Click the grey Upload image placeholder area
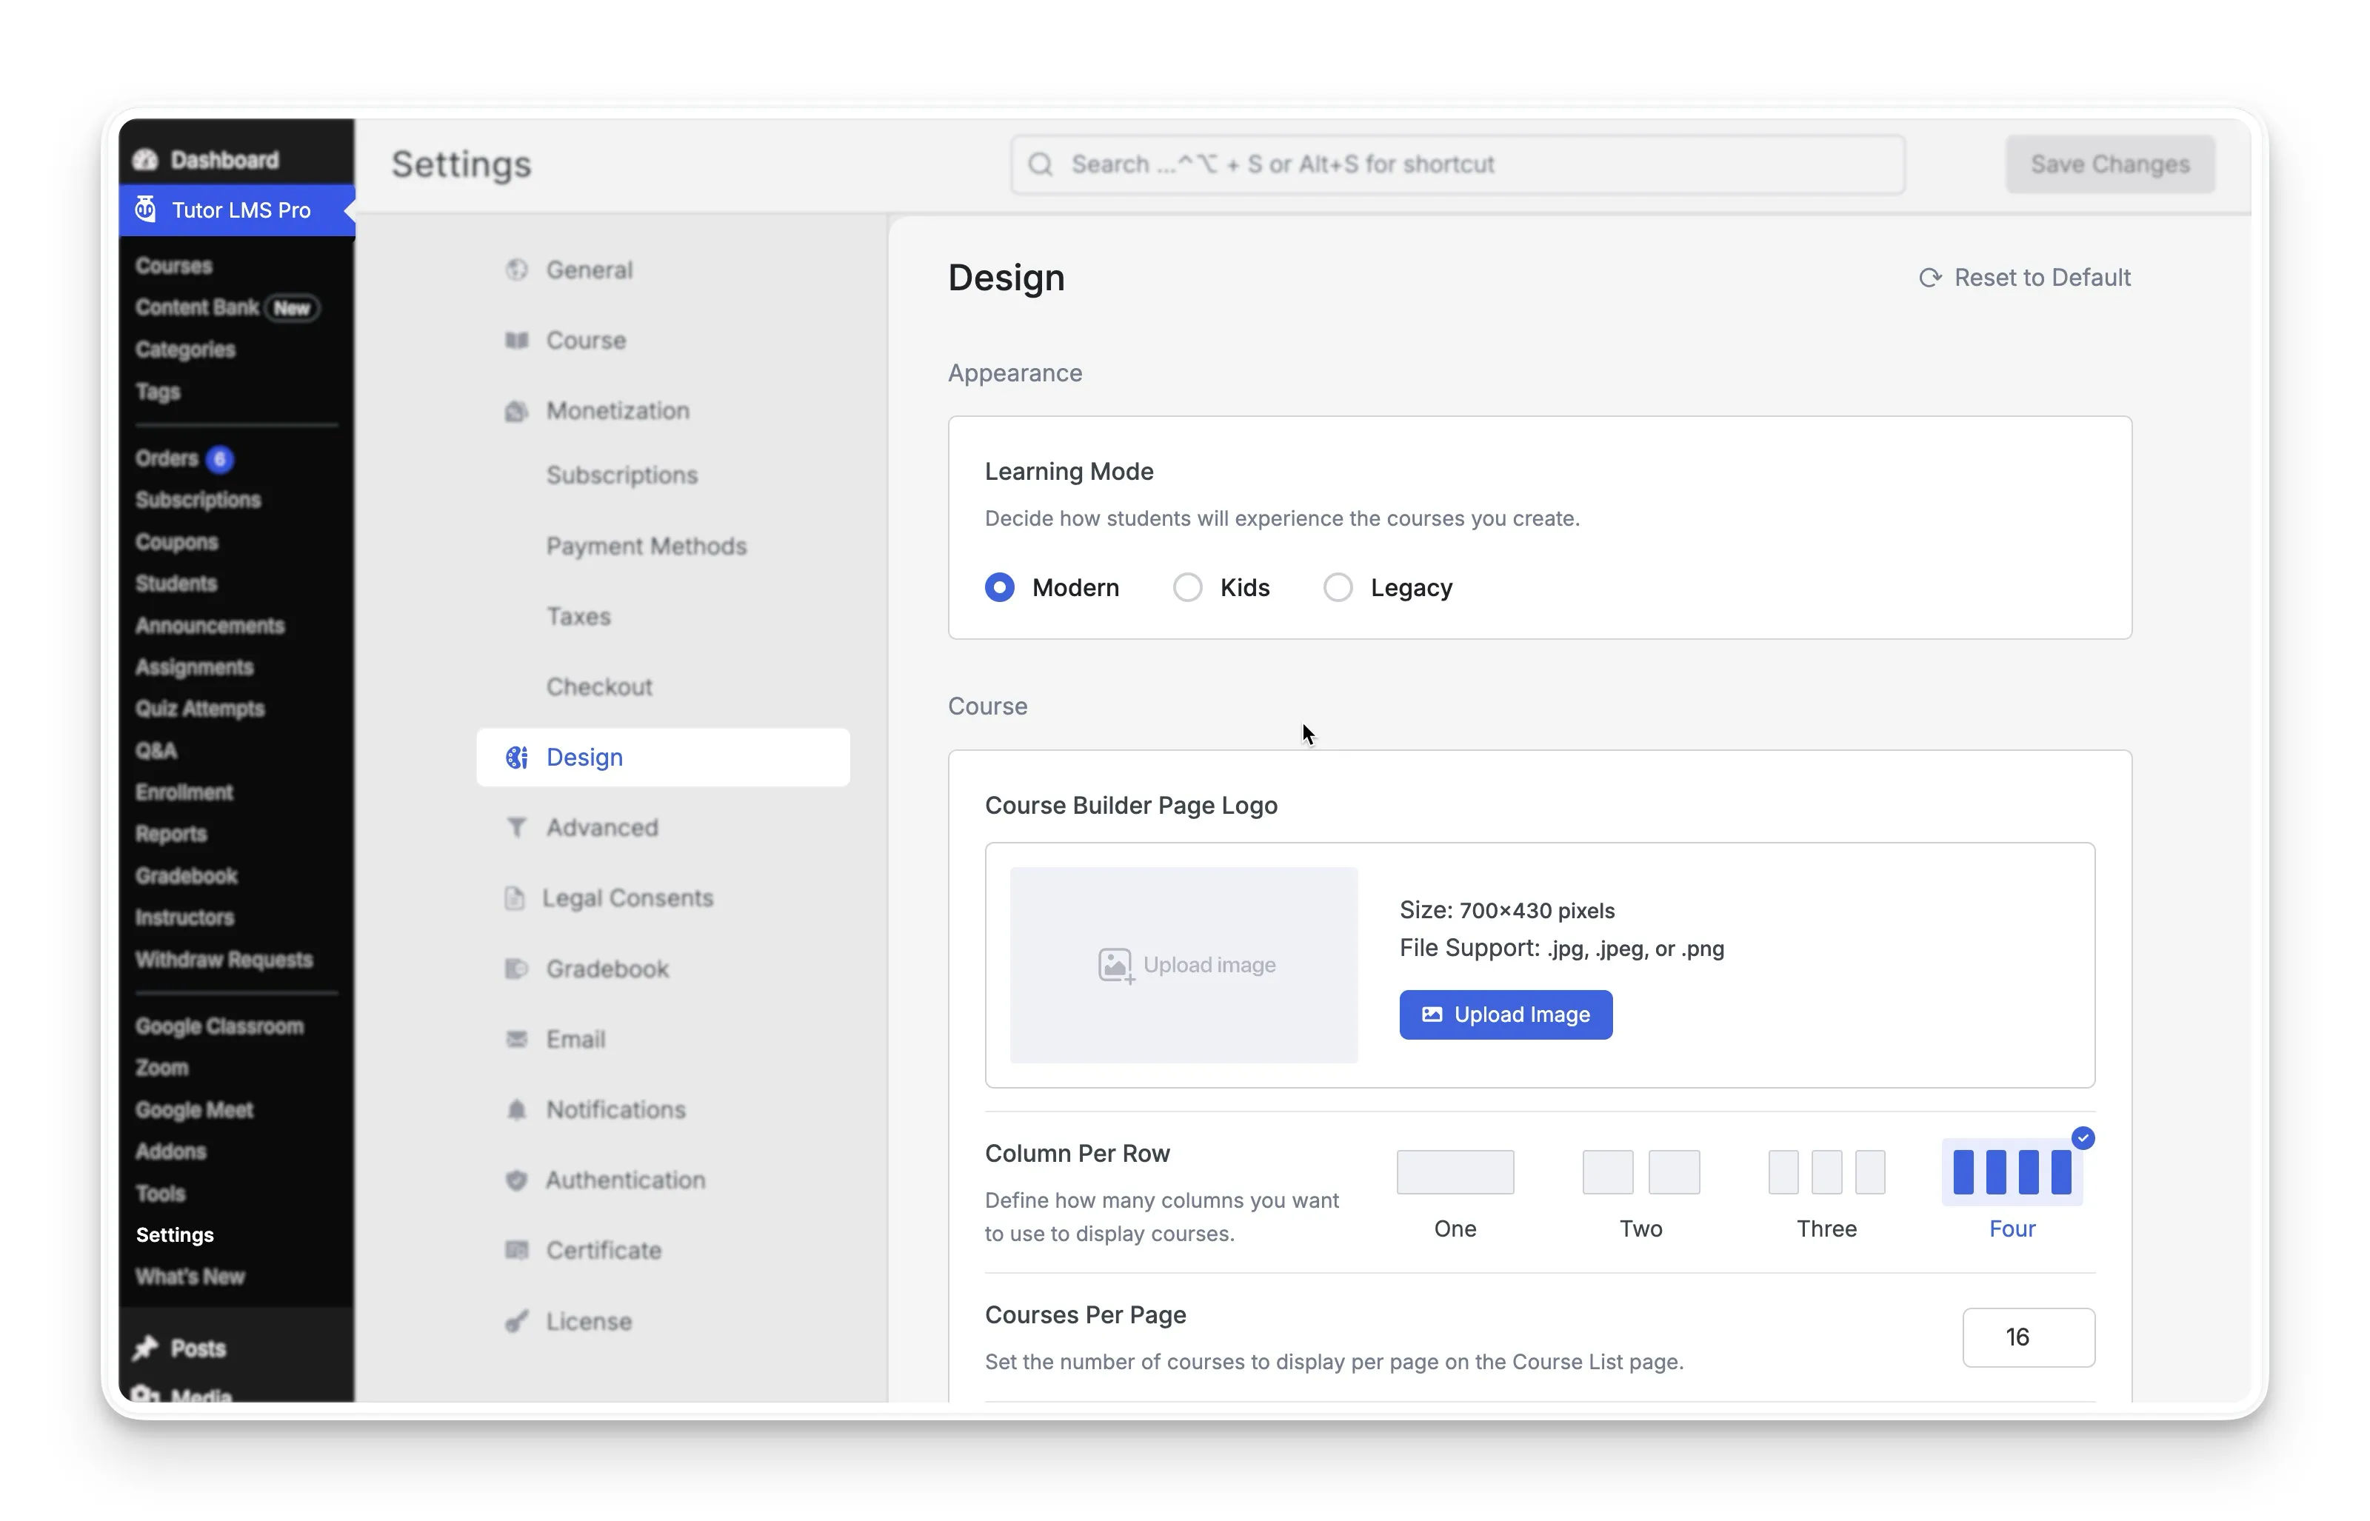The height and width of the screenshot is (1521, 2370). [x=1183, y=965]
